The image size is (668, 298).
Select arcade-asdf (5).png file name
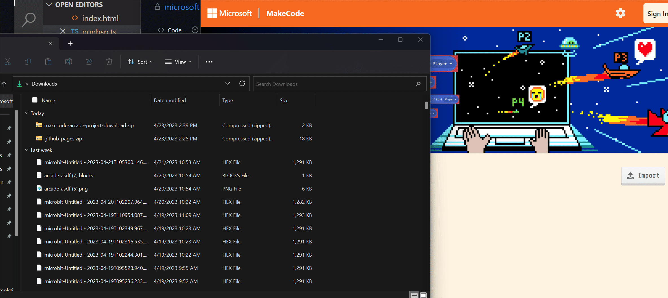point(66,189)
